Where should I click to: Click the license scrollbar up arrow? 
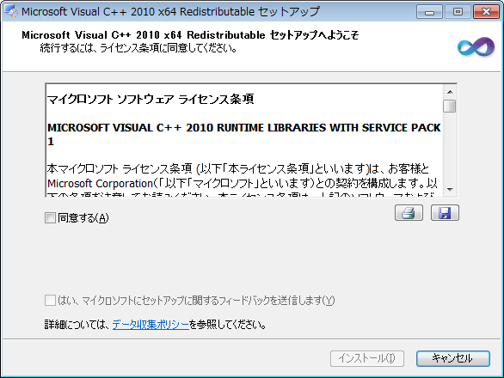[x=450, y=92]
